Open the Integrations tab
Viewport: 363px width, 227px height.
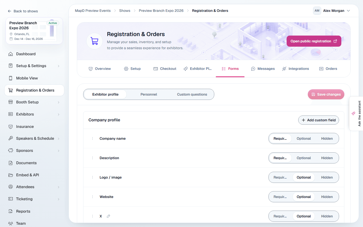click(295, 69)
